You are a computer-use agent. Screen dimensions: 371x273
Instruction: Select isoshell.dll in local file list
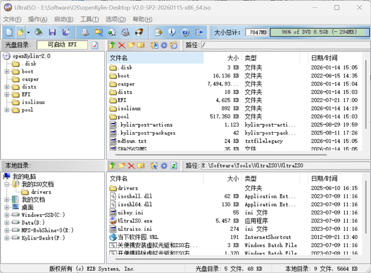[x=135, y=196]
